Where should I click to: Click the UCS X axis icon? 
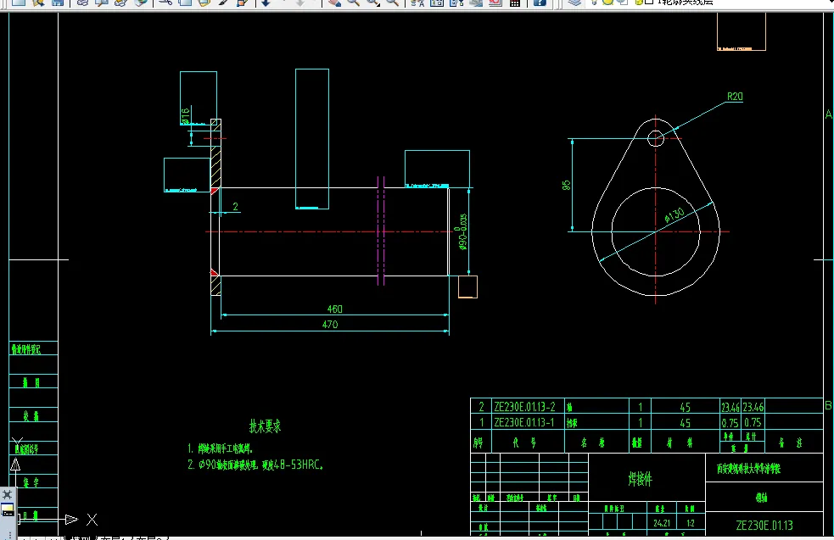click(92, 520)
